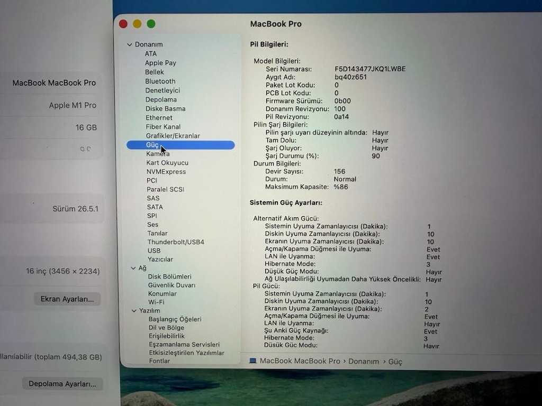Select Erişilebilirlik in the sidebar
Screen dimensions: 542x406
[167, 336]
